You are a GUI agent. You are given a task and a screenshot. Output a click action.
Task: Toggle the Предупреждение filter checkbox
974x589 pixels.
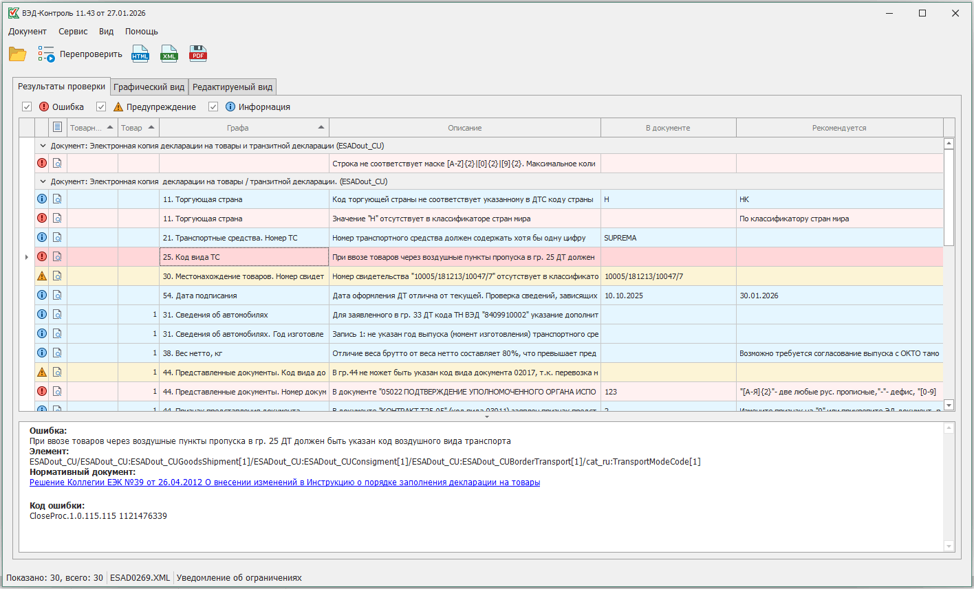[101, 107]
